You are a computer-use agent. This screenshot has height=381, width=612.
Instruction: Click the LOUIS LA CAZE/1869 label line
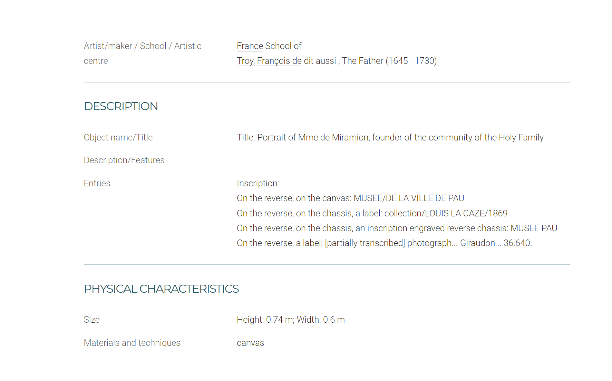372,213
